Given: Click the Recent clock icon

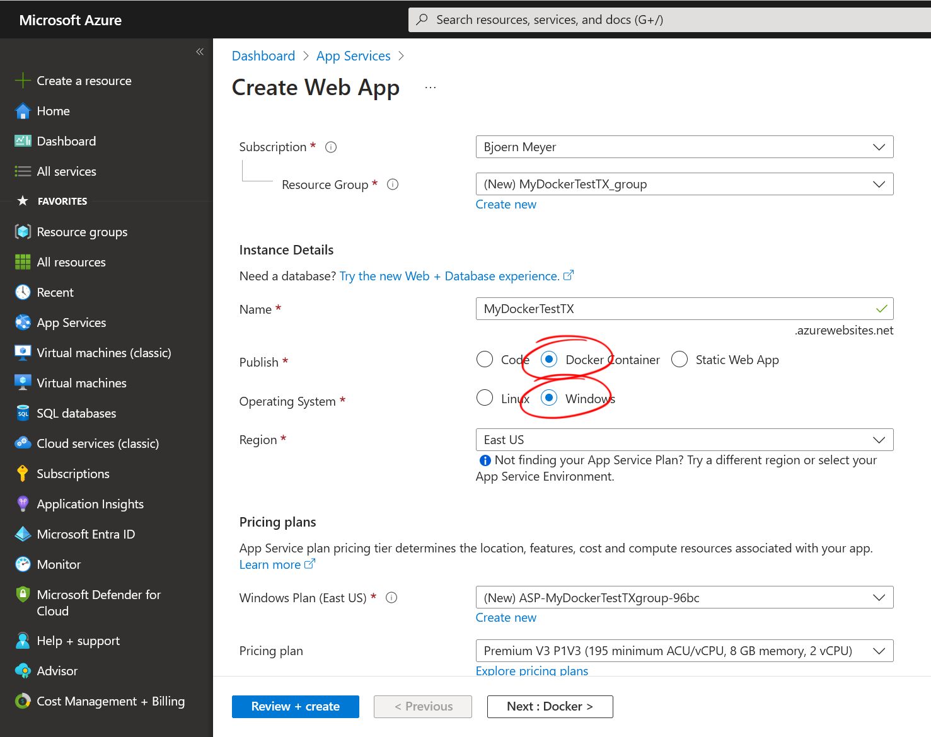Looking at the screenshot, I should point(23,292).
